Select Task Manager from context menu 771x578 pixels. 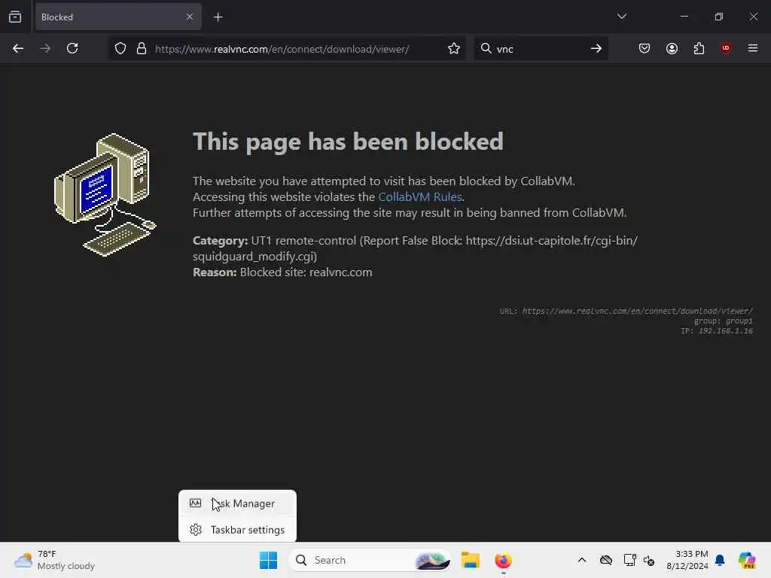click(237, 503)
